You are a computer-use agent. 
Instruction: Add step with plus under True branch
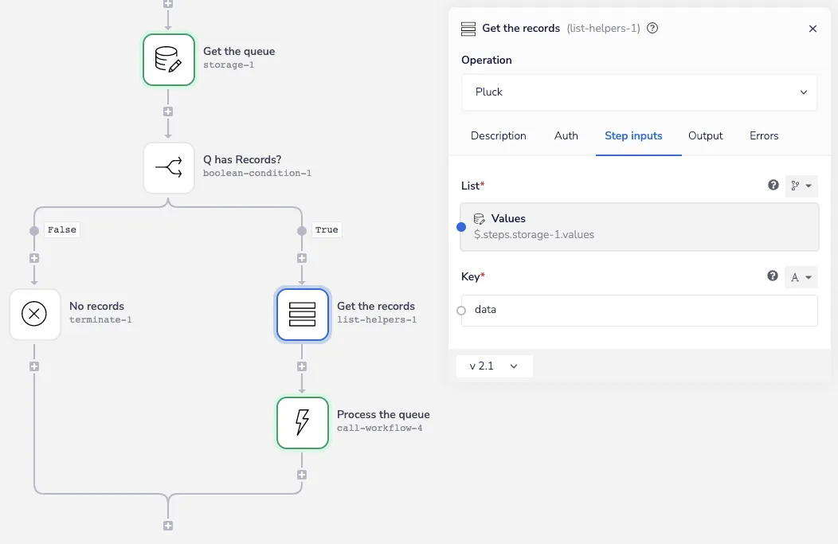pos(302,258)
